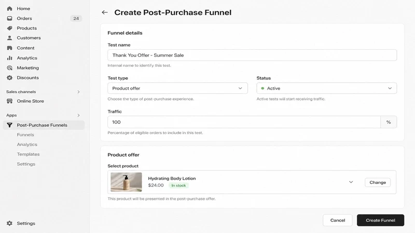Expand the Hydrating Body Lotion chevron
This screenshot has height=233, width=415.
point(351,182)
